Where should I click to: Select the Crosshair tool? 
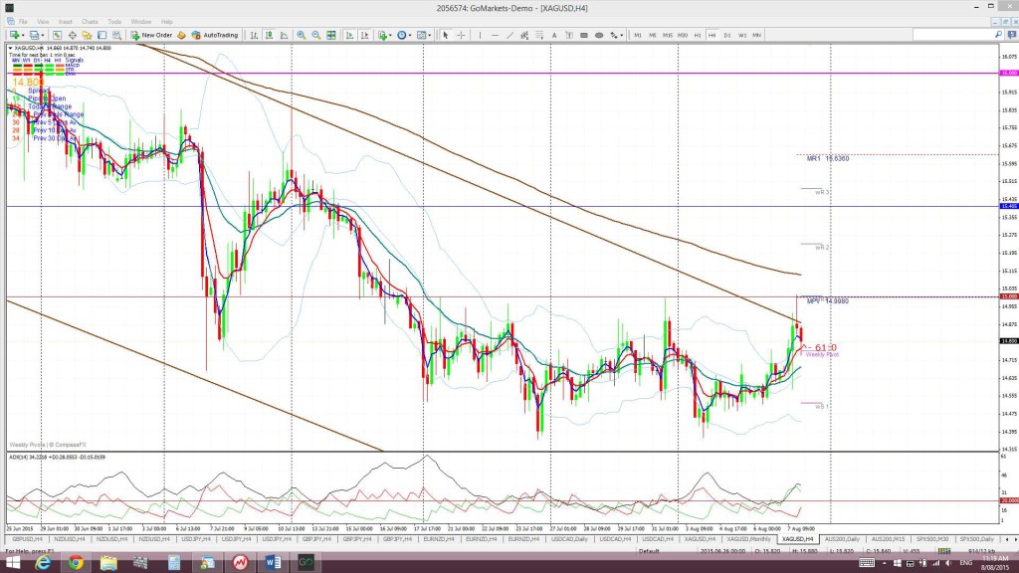click(461, 35)
